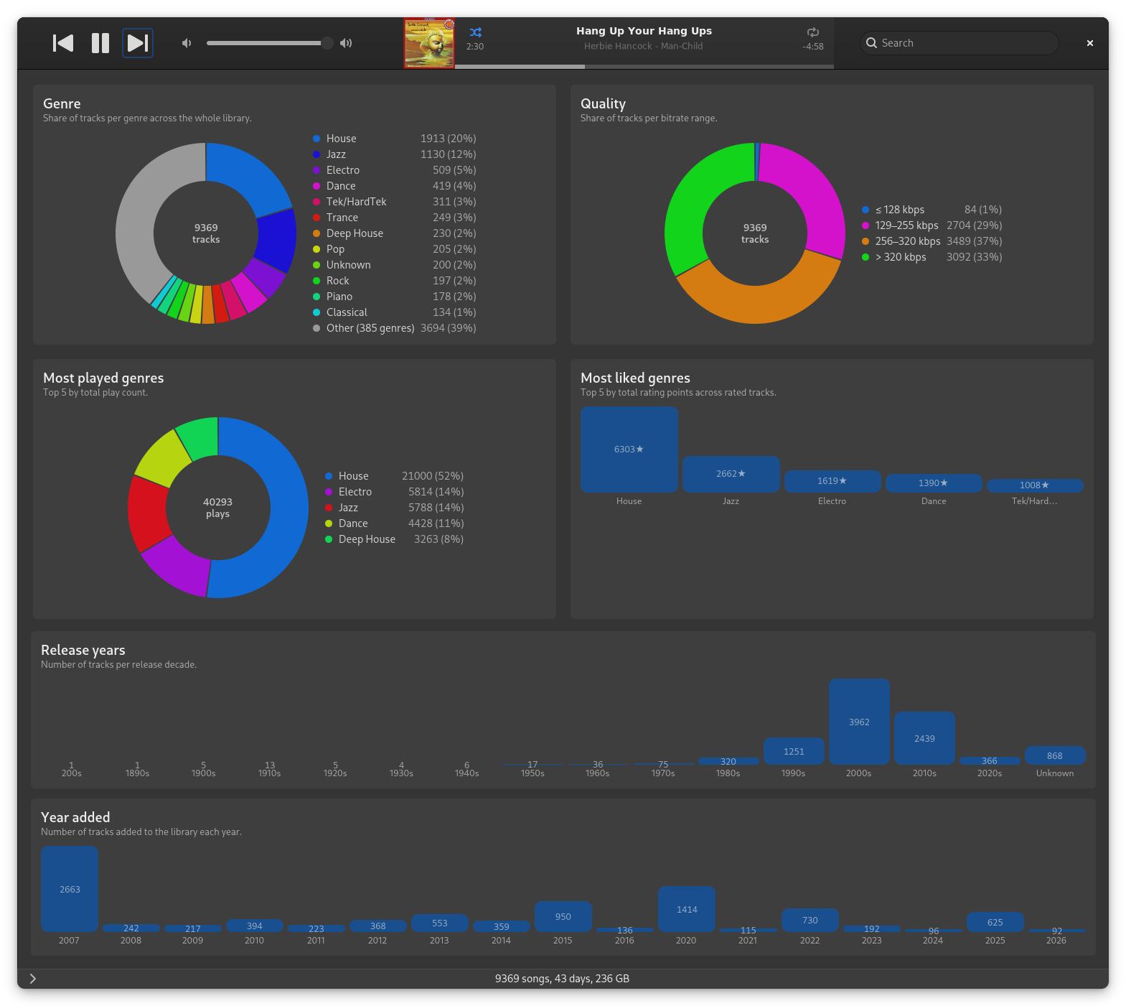Image resolution: width=1126 pixels, height=1006 pixels.
Task: Click the Jazz 2662 star bar
Action: (731, 474)
